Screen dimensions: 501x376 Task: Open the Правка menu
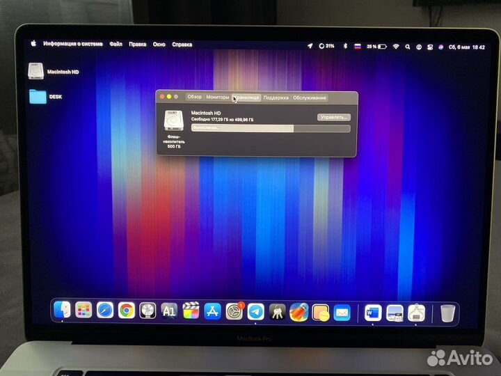tap(137, 44)
